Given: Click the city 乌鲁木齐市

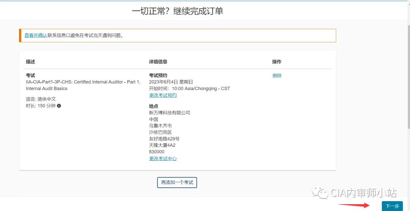Looking at the screenshot, I should click(x=160, y=126).
